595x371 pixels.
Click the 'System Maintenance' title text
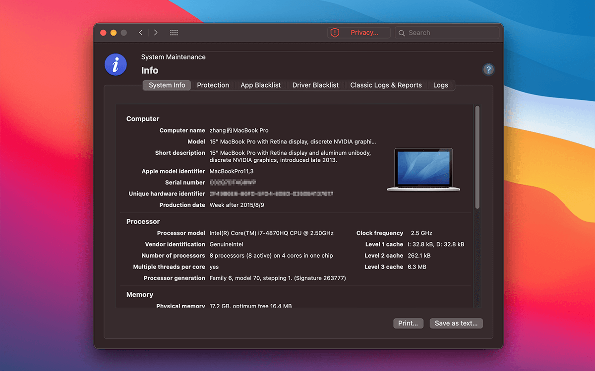click(x=174, y=57)
